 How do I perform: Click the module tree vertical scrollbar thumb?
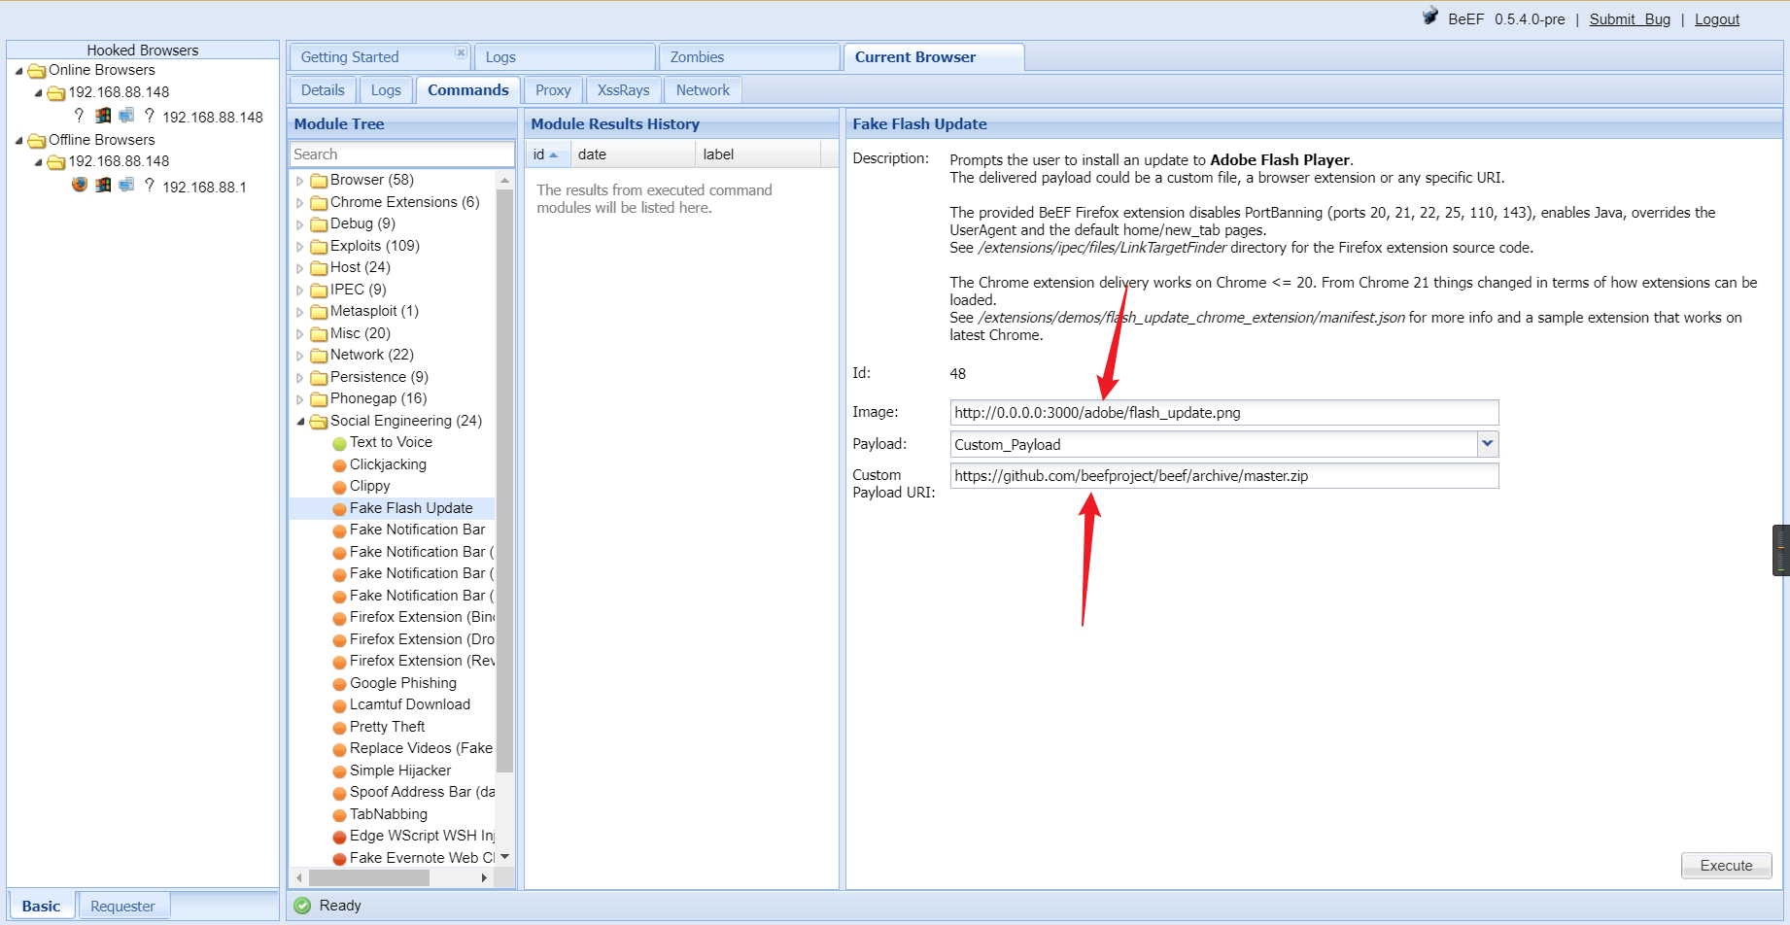click(x=504, y=481)
